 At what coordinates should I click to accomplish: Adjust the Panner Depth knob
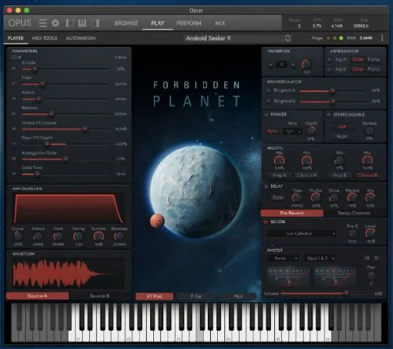pyautogui.click(x=311, y=130)
